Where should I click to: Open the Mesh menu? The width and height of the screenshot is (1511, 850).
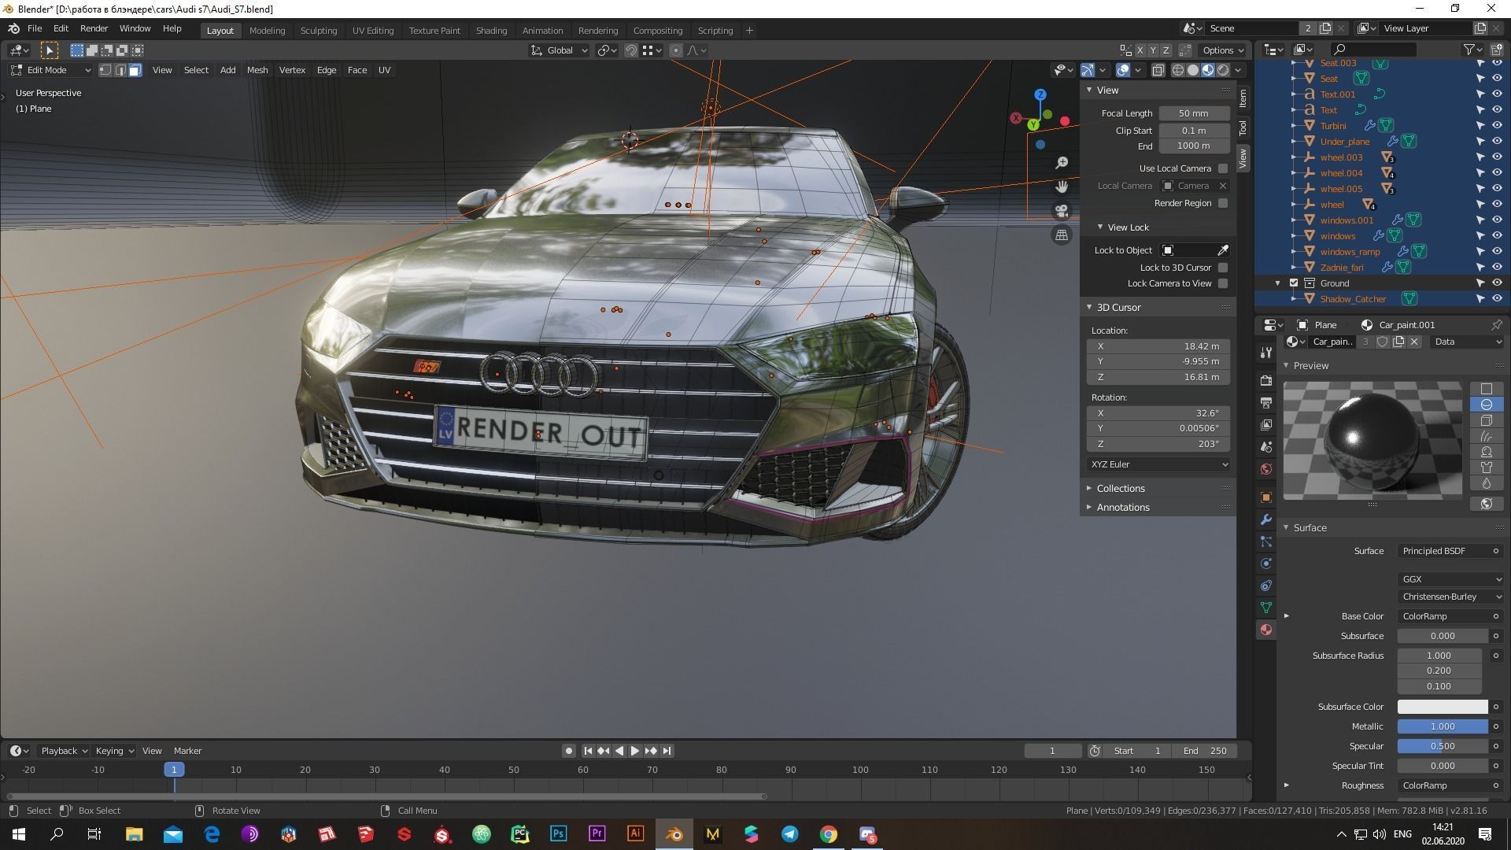[x=257, y=70]
